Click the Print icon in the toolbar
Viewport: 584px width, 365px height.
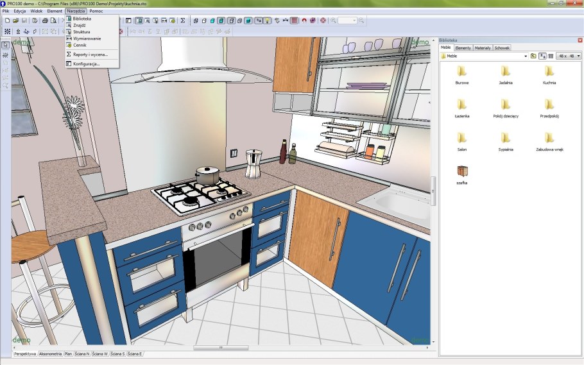click(x=45, y=21)
